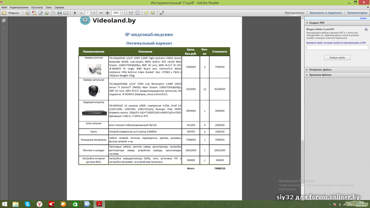Open the Справка menu
370x208 pixels.
tap(59, 7)
